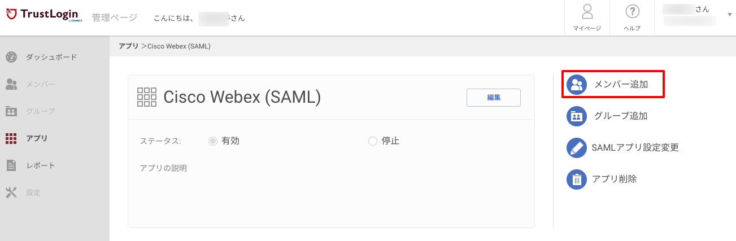Open マイページ person icon
The image size is (736, 241).
pos(587,12)
